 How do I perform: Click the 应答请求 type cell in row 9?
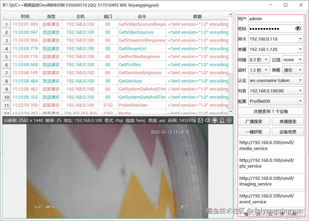pos(51,89)
